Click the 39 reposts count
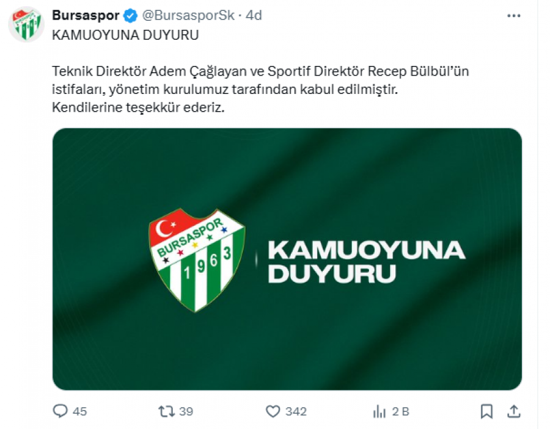Image resolution: width=550 pixels, height=429 pixels. [x=186, y=411]
